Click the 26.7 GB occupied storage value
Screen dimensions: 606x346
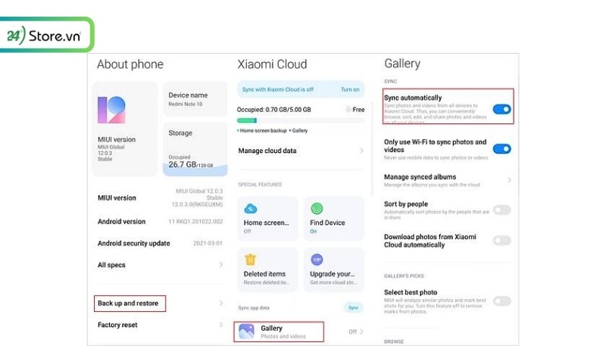tap(191, 164)
